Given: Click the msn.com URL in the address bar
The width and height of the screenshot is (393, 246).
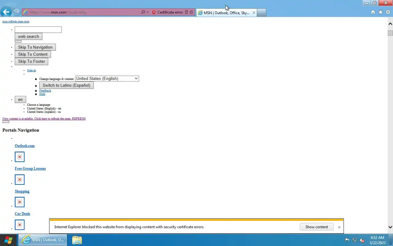Looking at the screenshot, I should click(58, 12).
